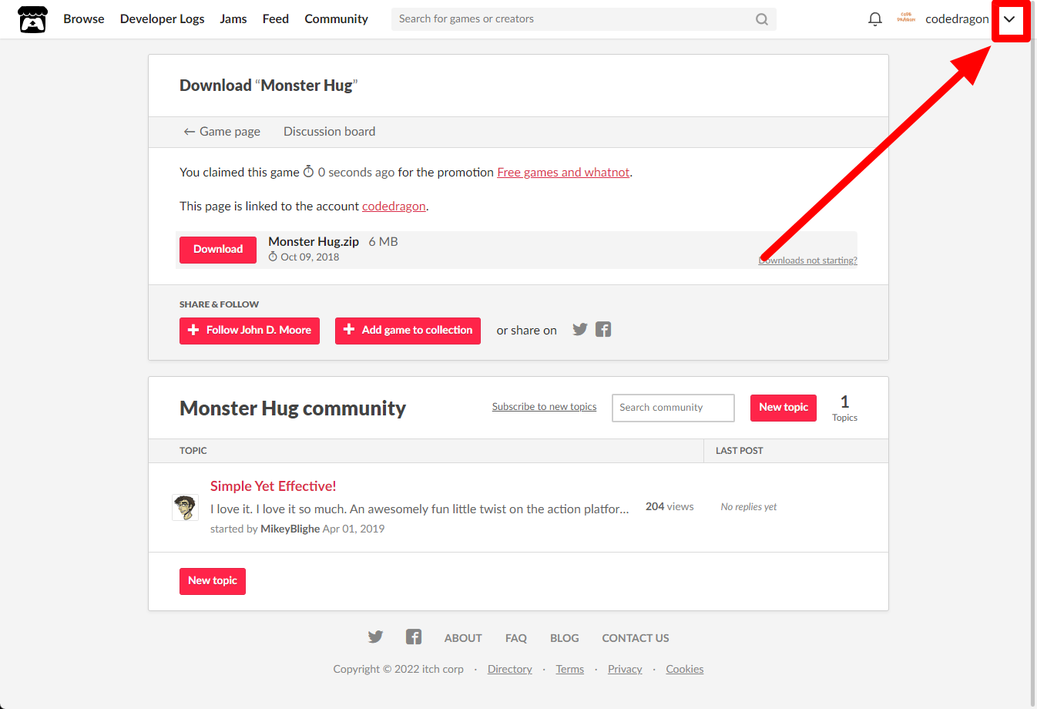This screenshot has height=709, width=1037.
Task: Open the Jams page
Action: (233, 19)
